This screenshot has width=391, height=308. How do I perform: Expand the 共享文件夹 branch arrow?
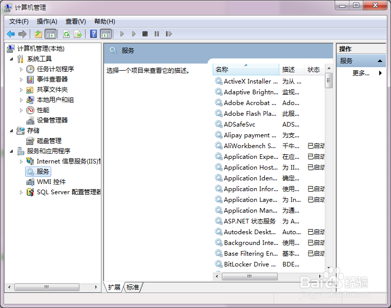point(21,90)
